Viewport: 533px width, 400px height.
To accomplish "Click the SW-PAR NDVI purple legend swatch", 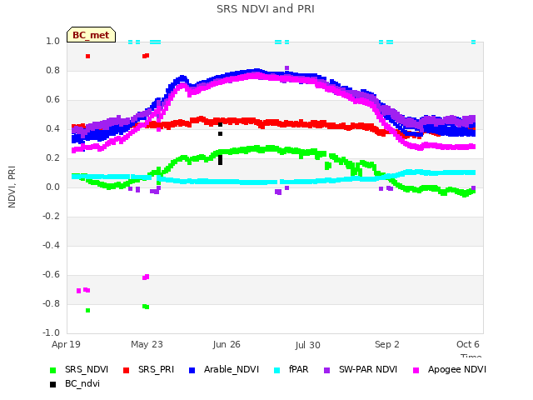I will pyautogui.click(x=326, y=370).
